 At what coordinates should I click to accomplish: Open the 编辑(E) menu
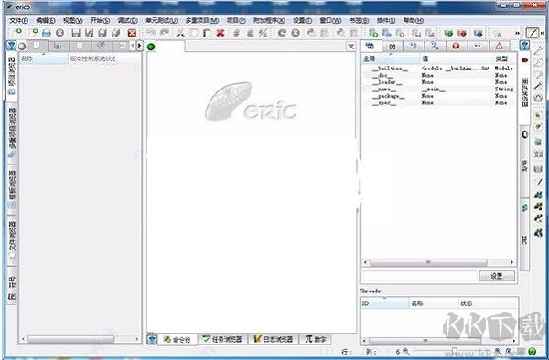[x=46, y=21]
